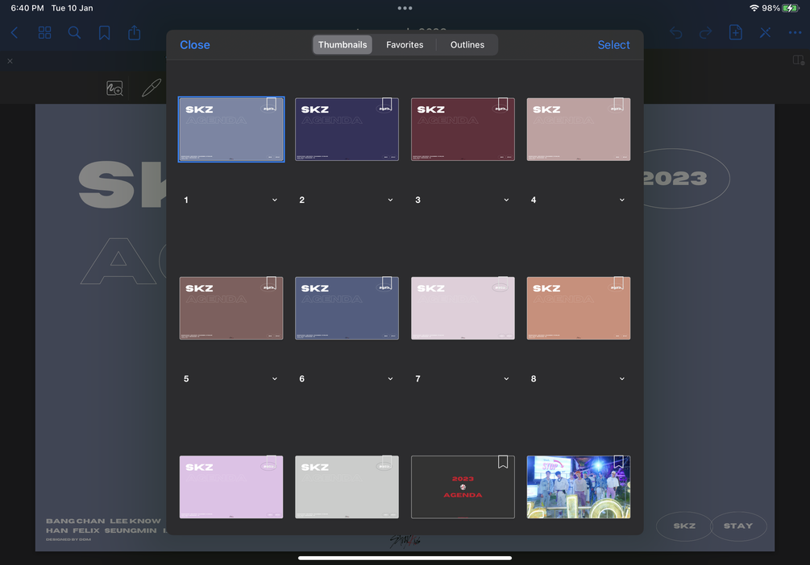Expand the options chevron for page 8

click(x=622, y=379)
